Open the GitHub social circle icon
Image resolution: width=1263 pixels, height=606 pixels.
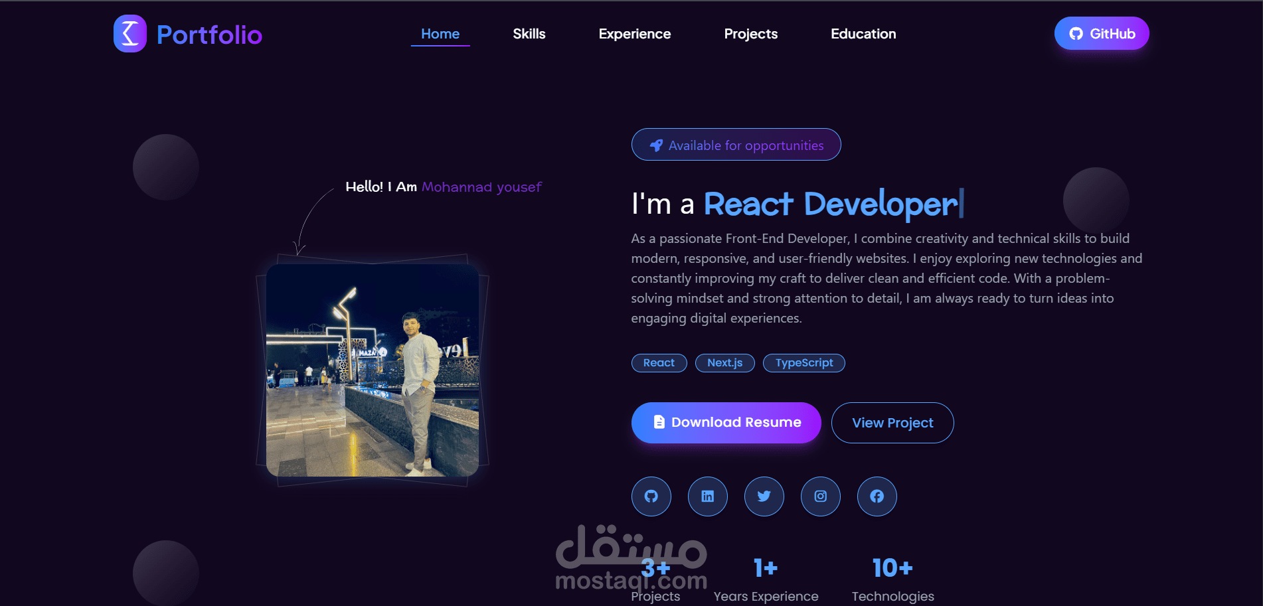[651, 496]
